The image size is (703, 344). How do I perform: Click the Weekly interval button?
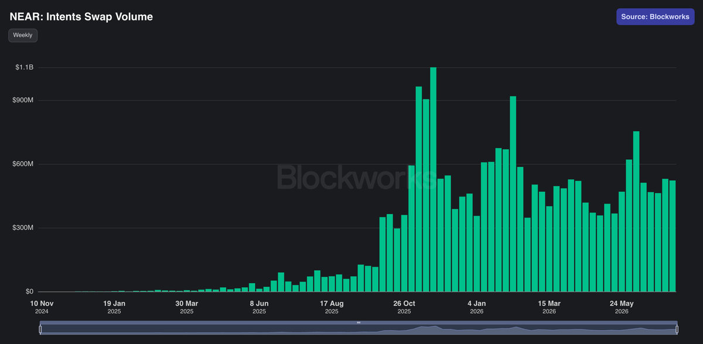23,35
